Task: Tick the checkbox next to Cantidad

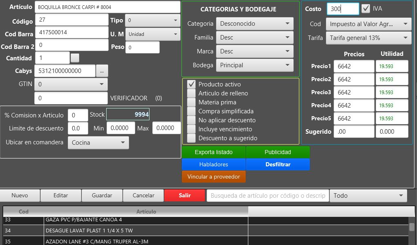Action: tap(75, 58)
